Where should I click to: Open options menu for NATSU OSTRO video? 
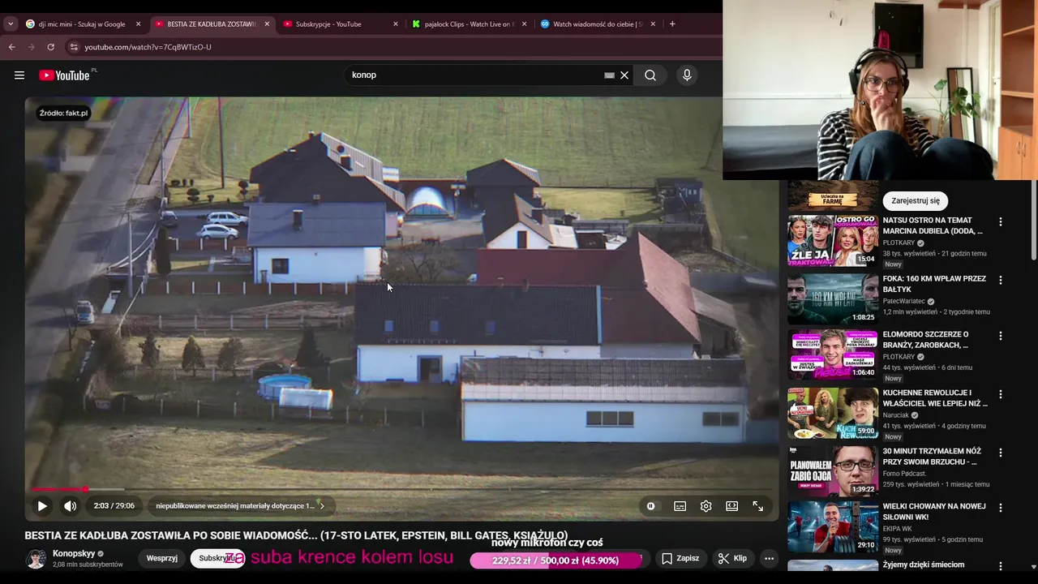click(1000, 221)
